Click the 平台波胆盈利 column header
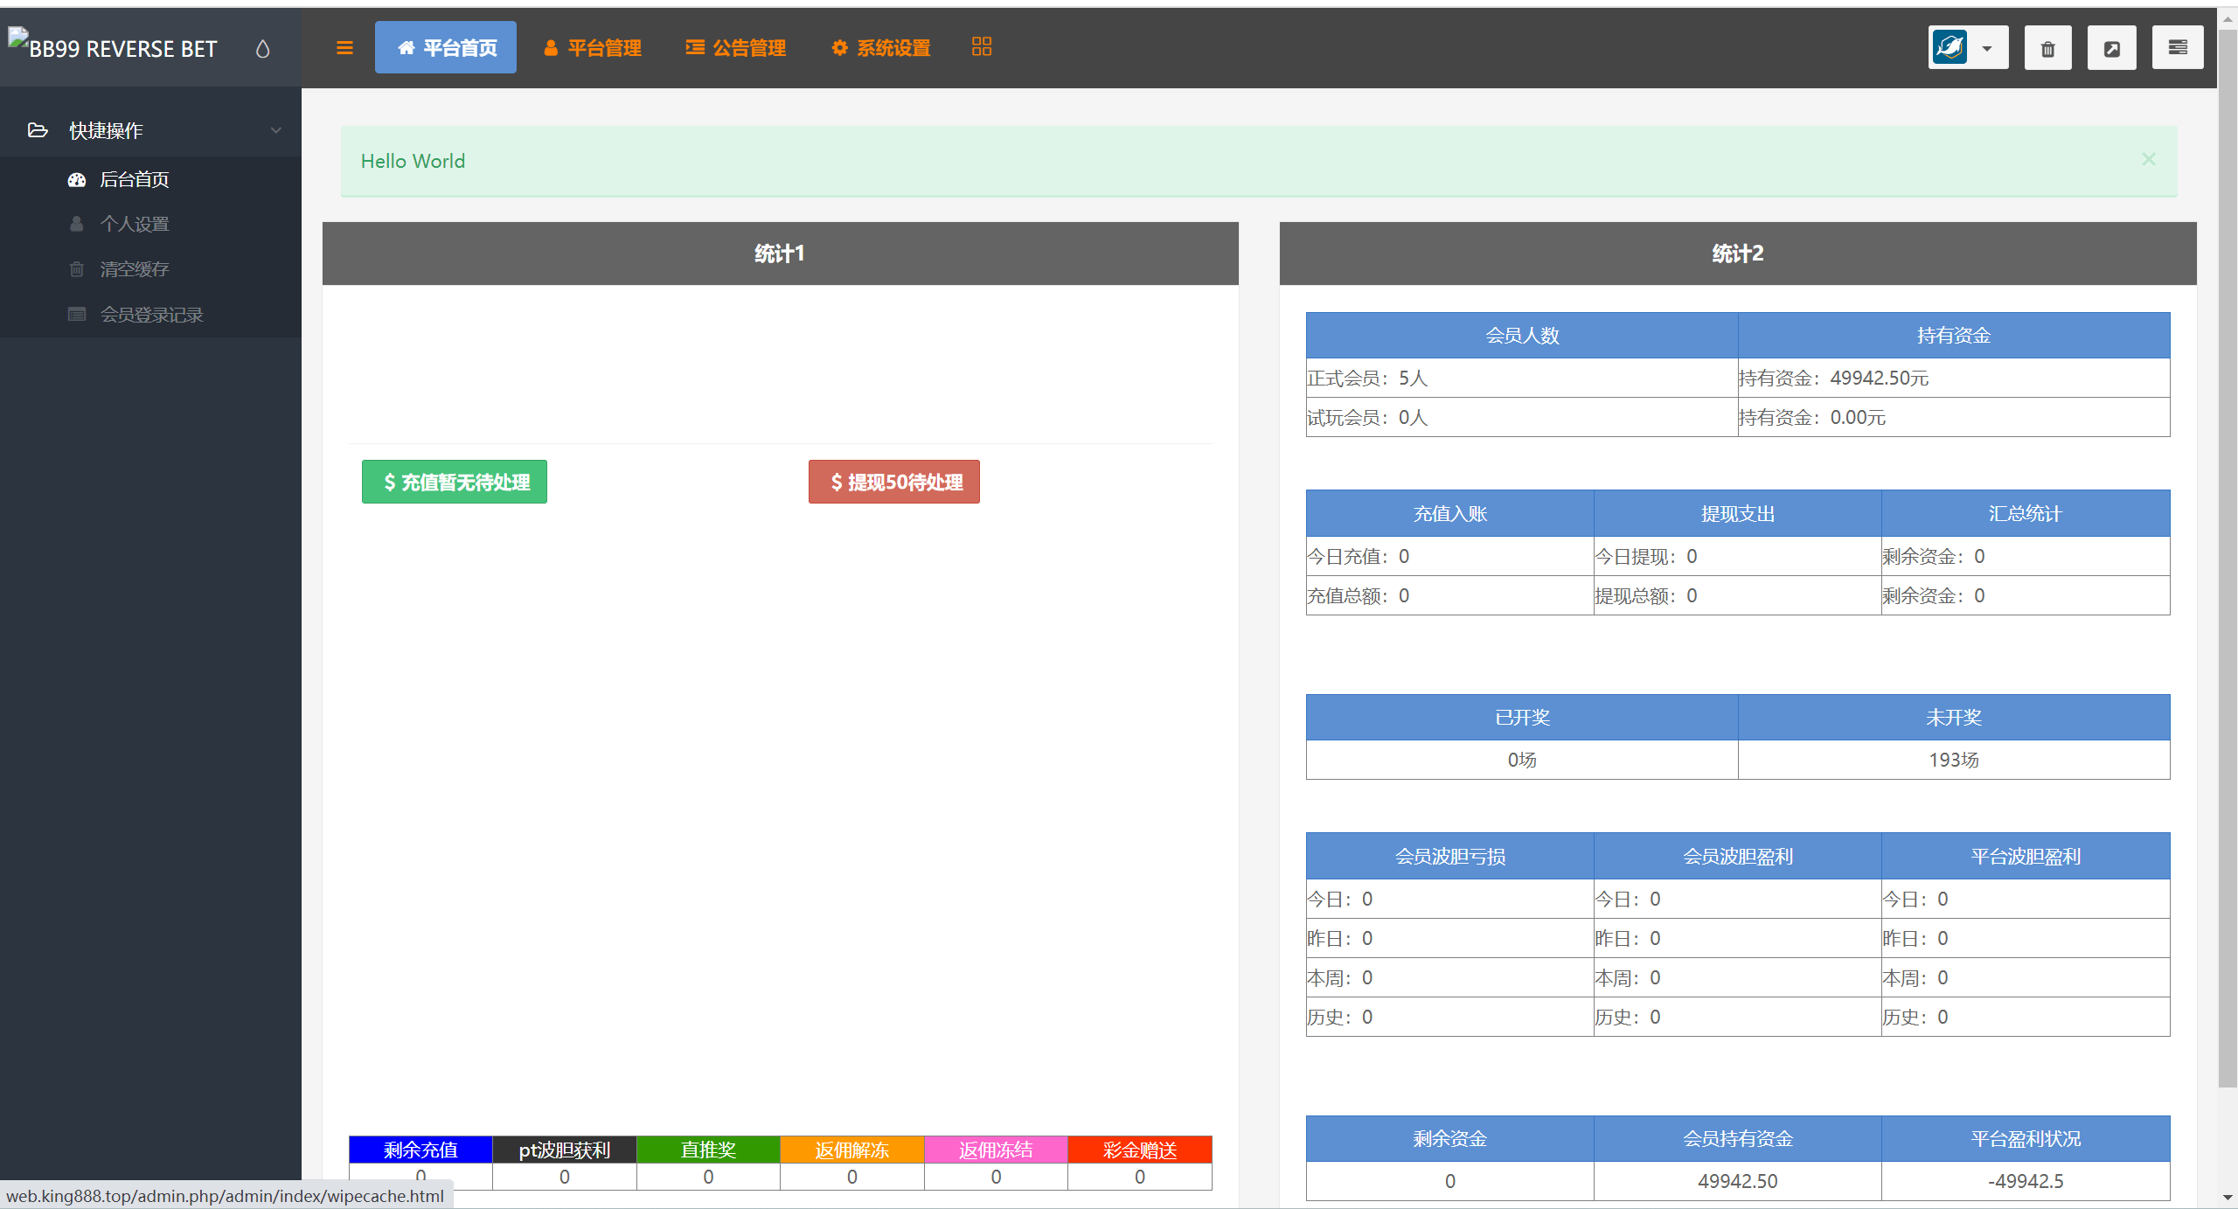This screenshot has height=1209, width=2238. [2026, 856]
